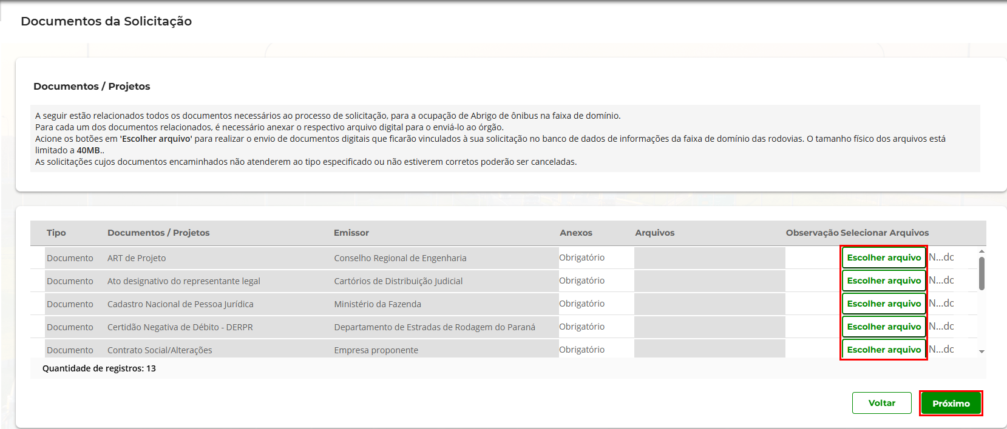Click the Selecionar Arquivos column header
Screen dimensions: 1007x429
[884, 233]
